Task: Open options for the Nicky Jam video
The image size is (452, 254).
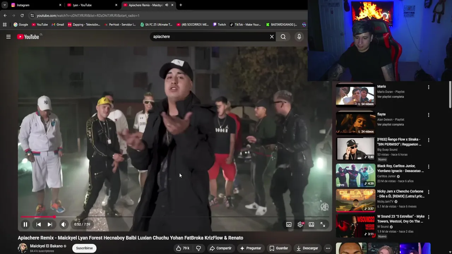Action: [429, 192]
